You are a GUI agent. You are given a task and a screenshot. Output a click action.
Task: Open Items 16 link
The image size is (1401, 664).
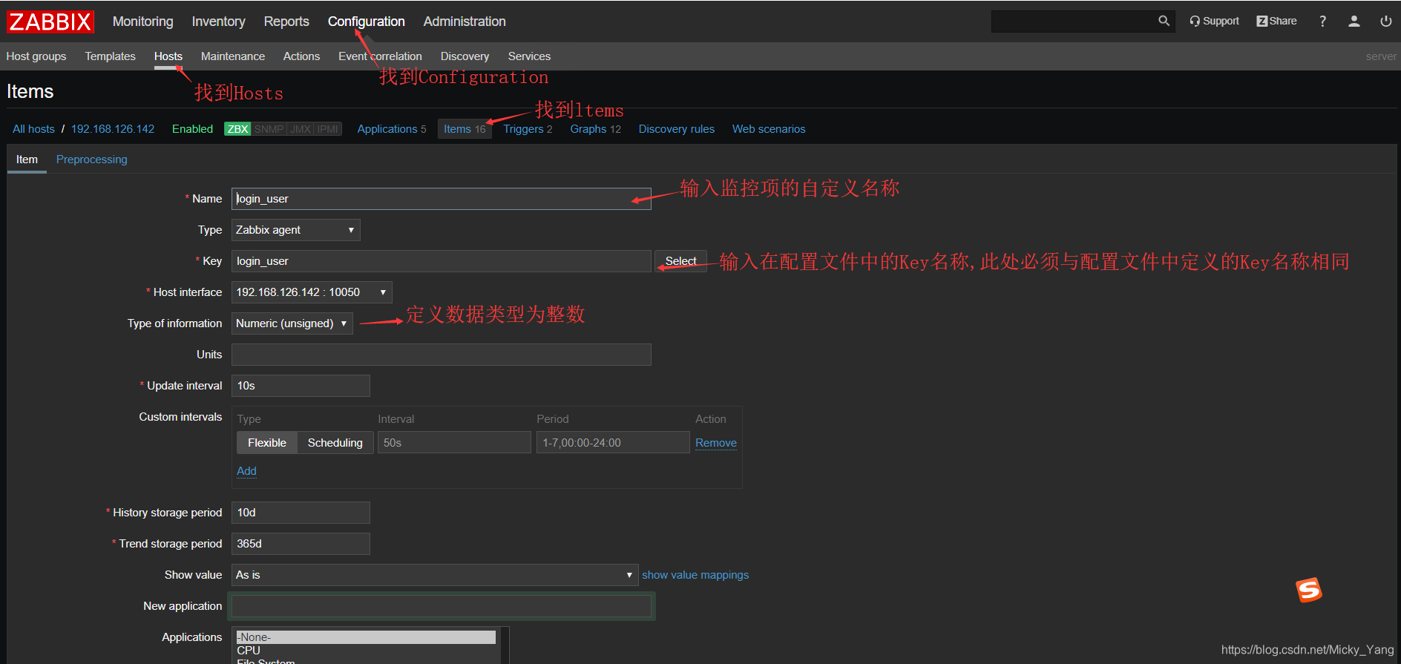click(x=465, y=129)
